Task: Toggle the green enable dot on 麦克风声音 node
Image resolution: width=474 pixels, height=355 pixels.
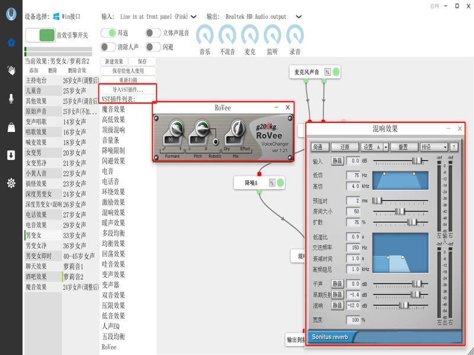Action: point(336,72)
